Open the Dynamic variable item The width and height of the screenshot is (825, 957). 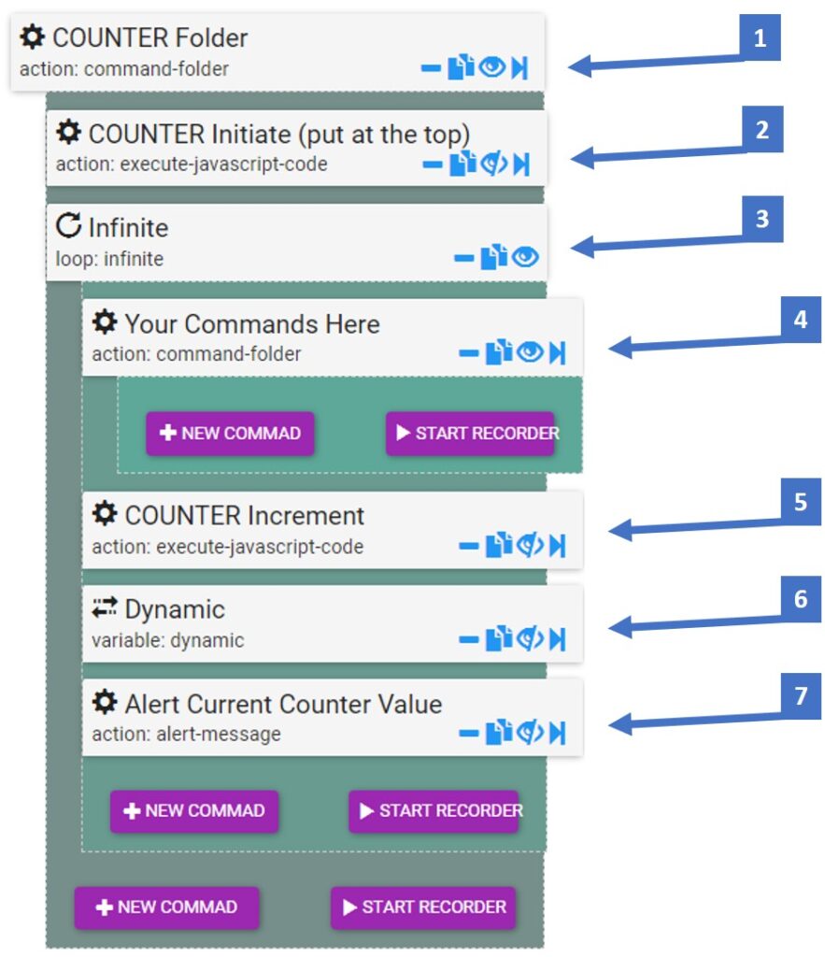click(333, 623)
